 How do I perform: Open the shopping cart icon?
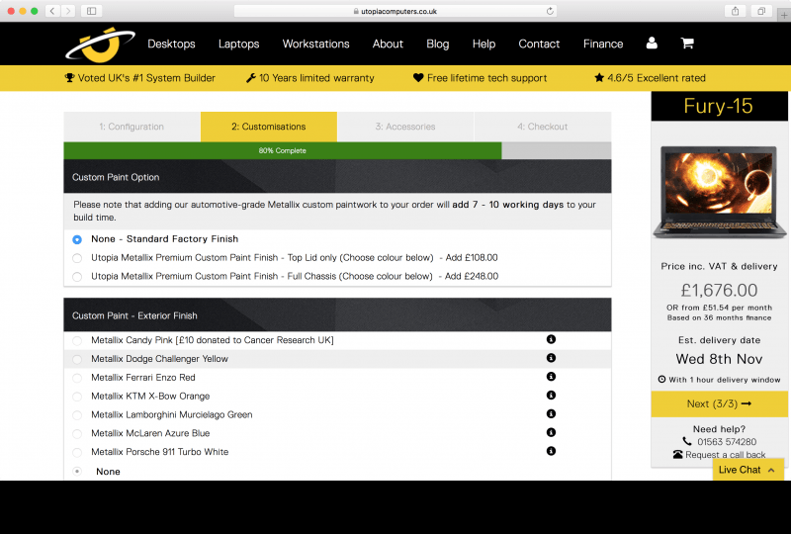(687, 44)
